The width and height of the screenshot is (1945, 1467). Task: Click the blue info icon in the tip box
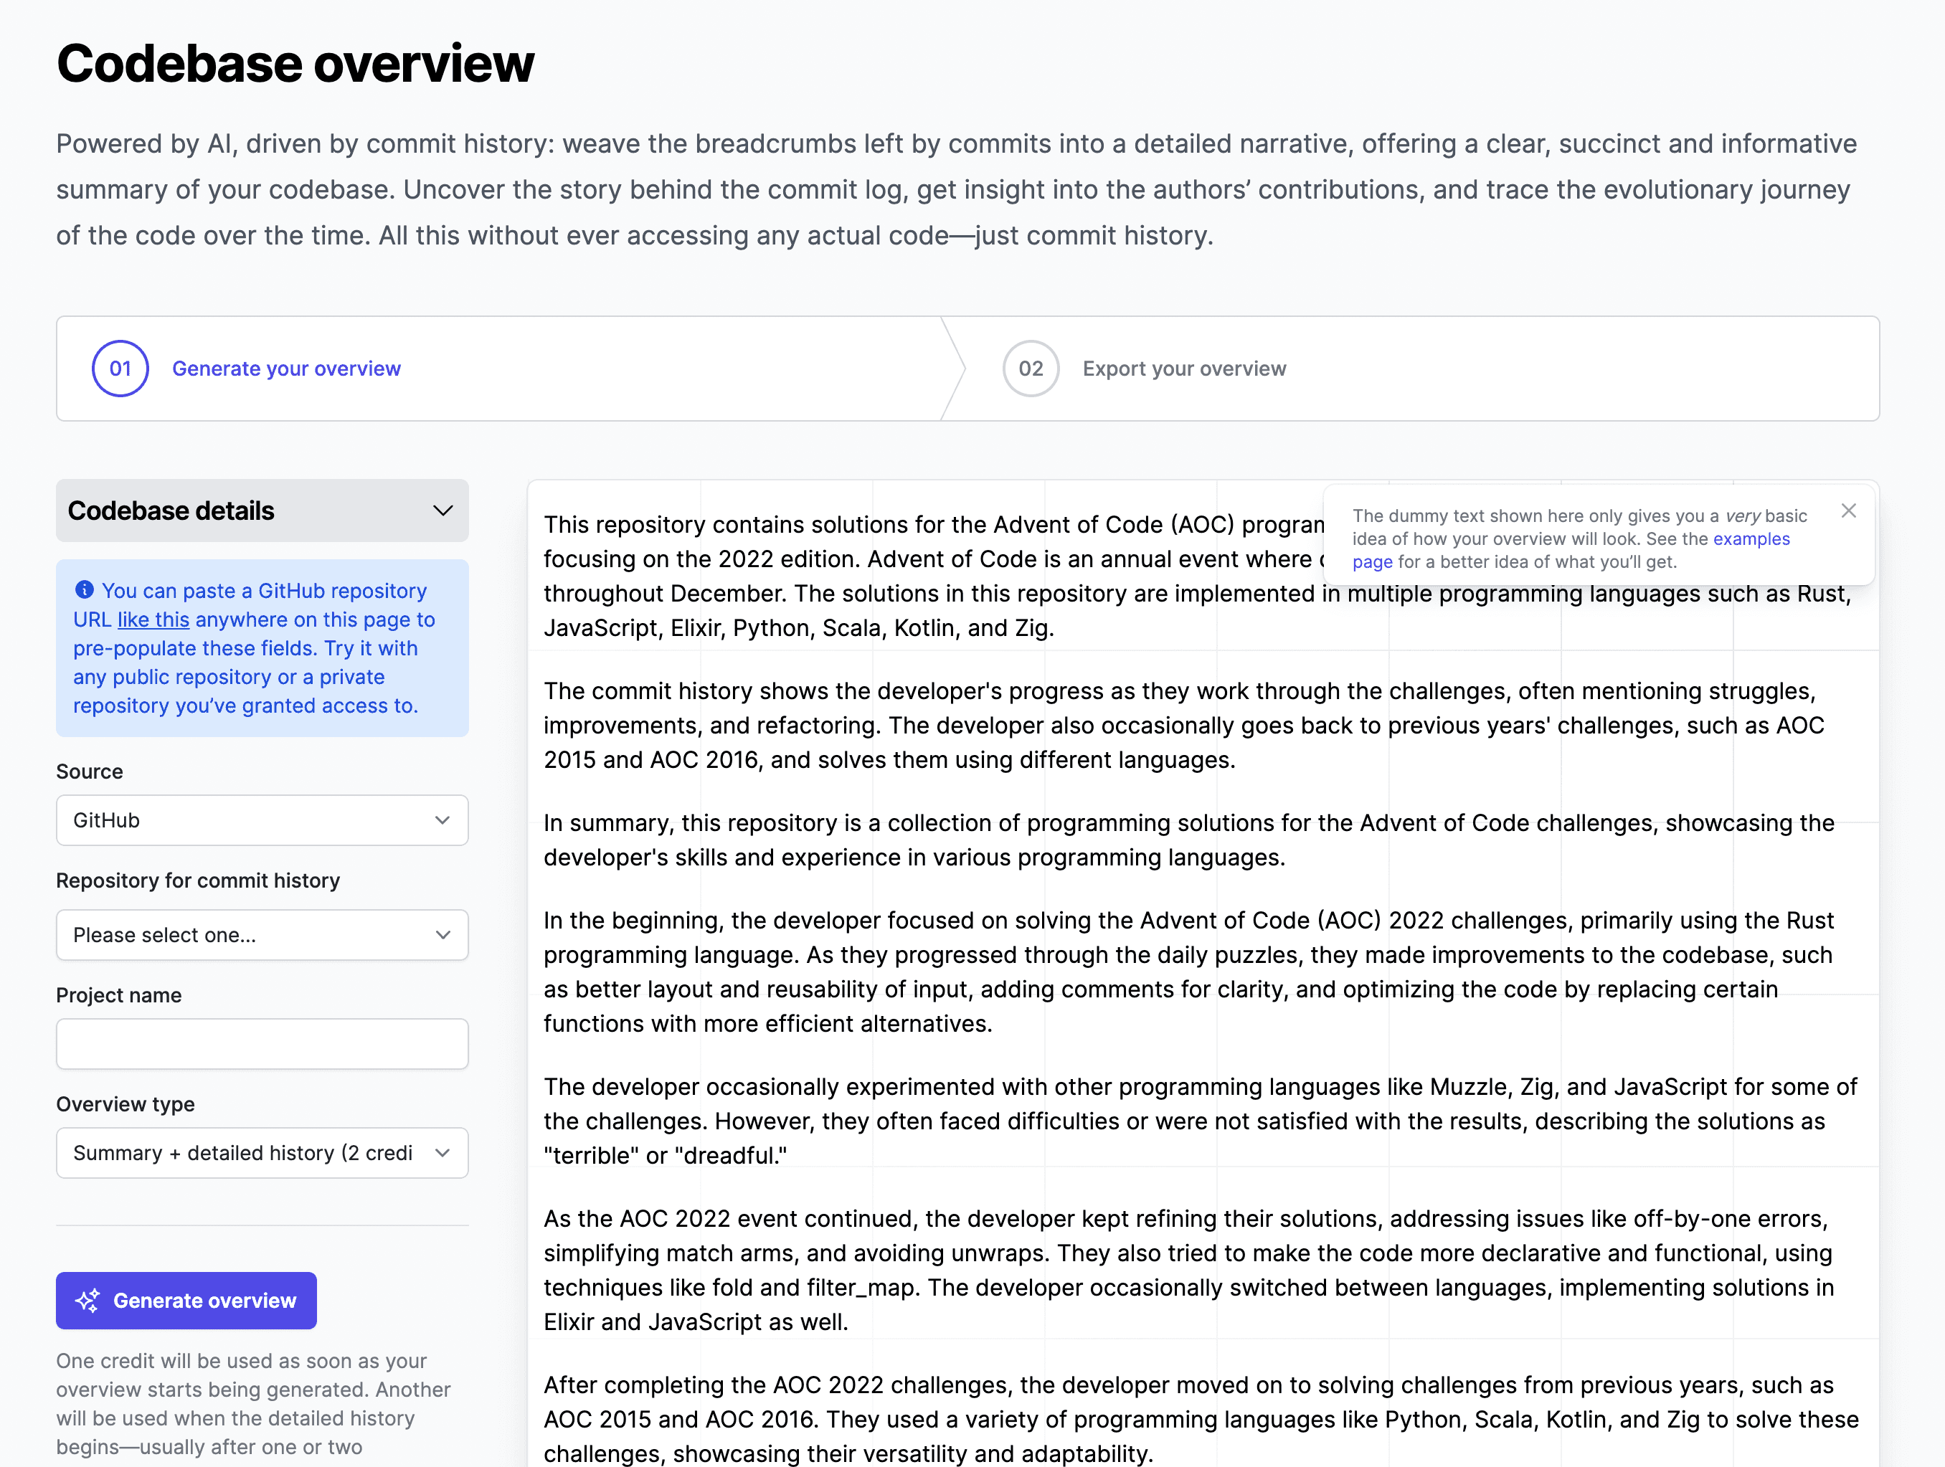pos(85,589)
